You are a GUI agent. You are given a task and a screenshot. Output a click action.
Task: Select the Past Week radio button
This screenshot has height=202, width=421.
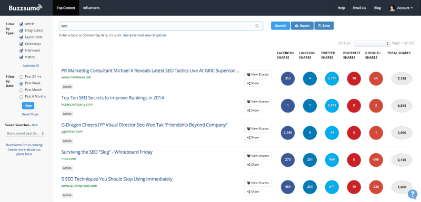coord(21,84)
